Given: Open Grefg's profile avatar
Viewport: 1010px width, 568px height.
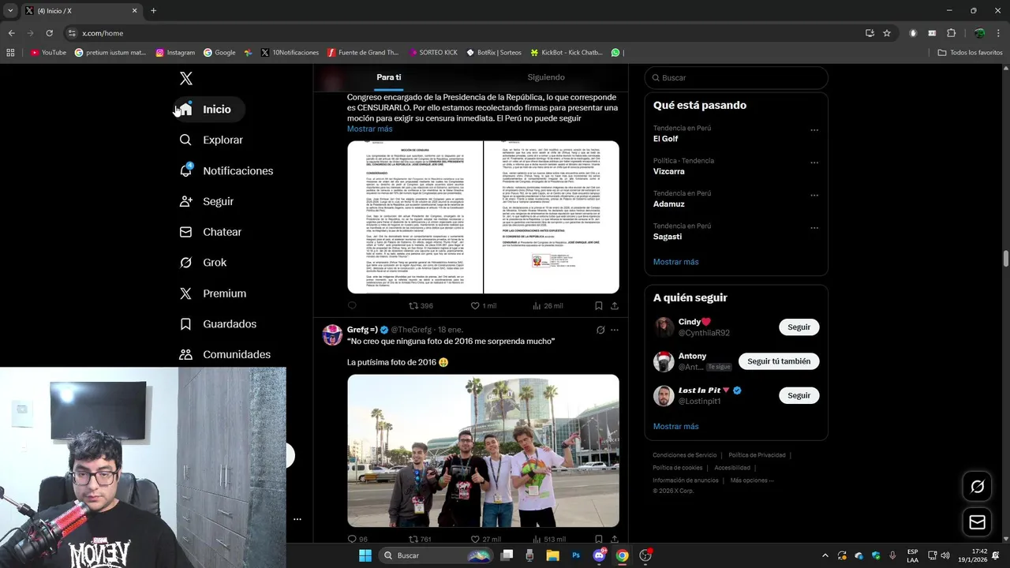Looking at the screenshot, I should 332,334.
